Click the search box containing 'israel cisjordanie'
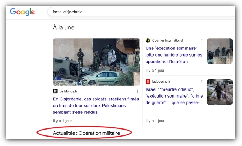This screenshot has width=242, height=146. pyautogui.click(x=140, y=12)
